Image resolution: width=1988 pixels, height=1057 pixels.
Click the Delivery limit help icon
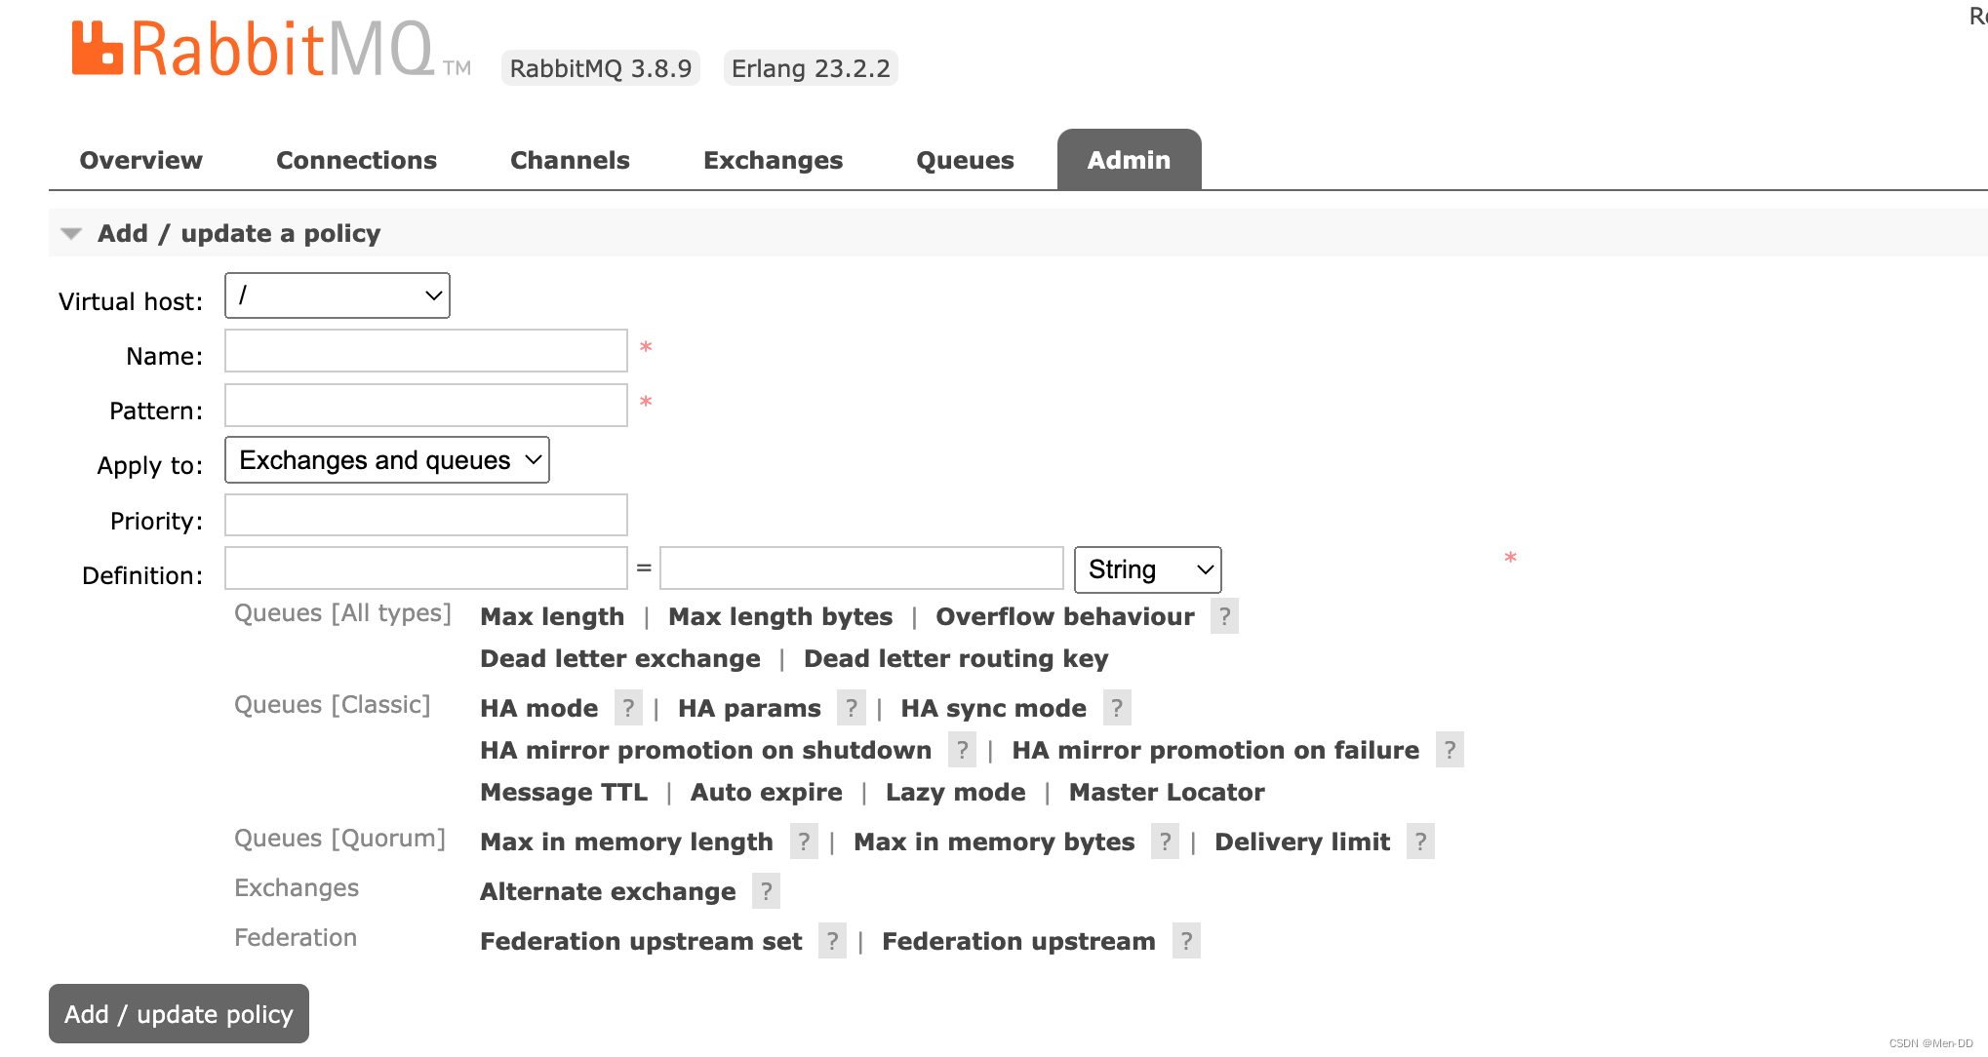coord(1420,842)
